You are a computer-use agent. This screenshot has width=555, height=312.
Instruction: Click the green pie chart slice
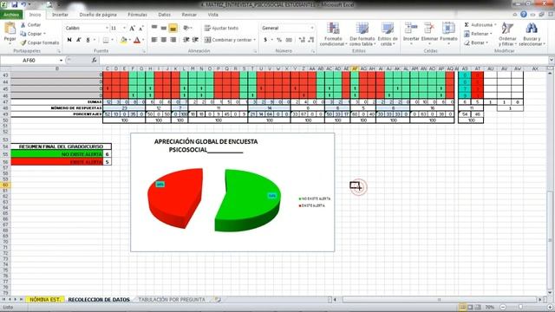coord(248,200)
